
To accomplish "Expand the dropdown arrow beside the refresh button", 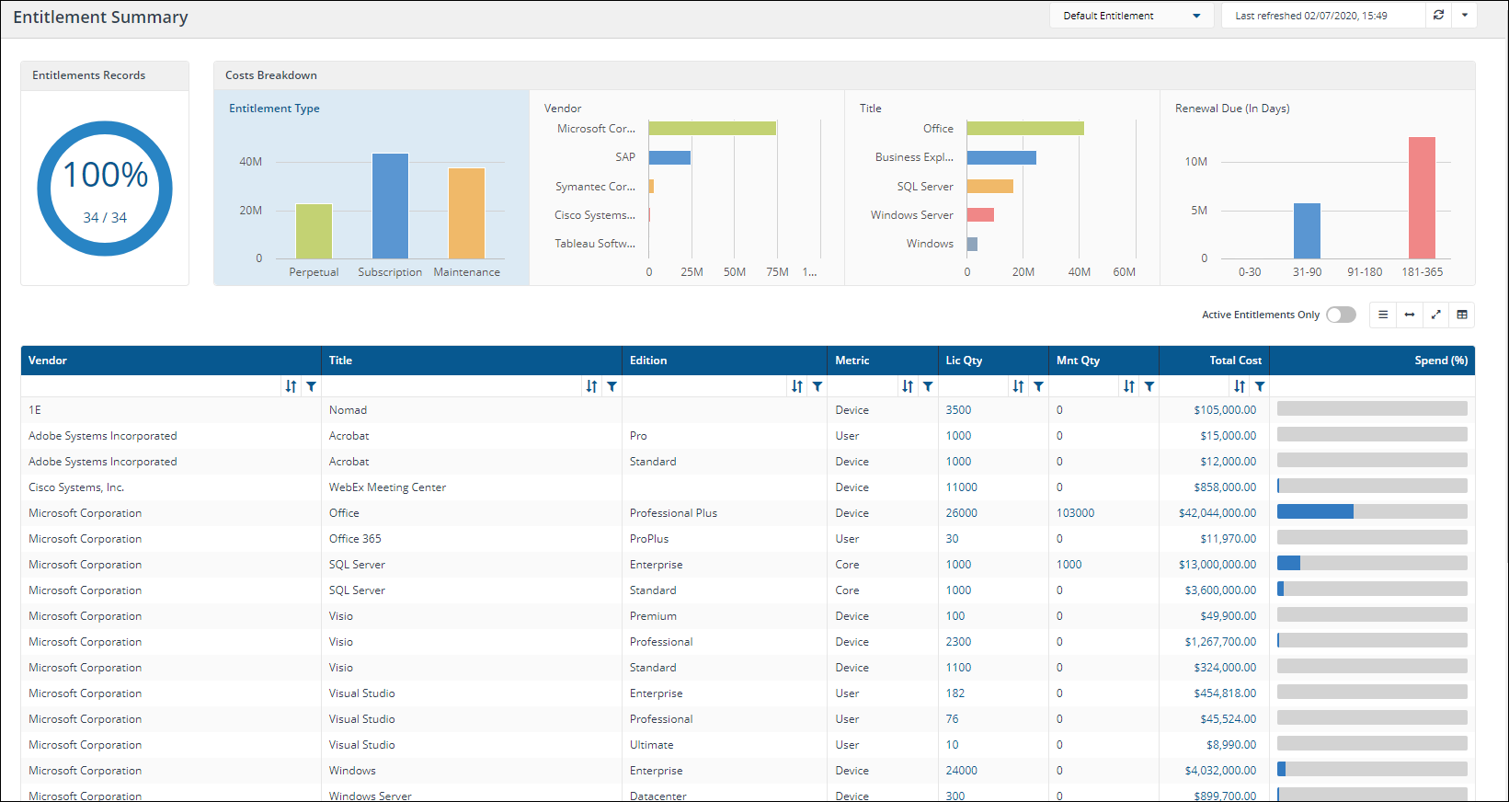I will click(x=1465, y=16).
